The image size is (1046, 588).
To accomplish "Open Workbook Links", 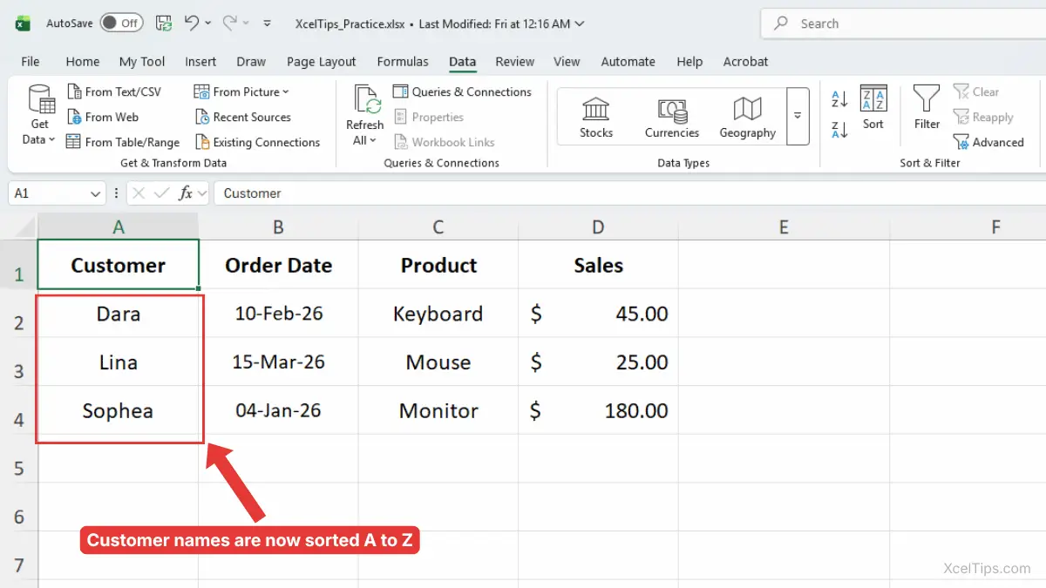I will (x=444, y=142).
